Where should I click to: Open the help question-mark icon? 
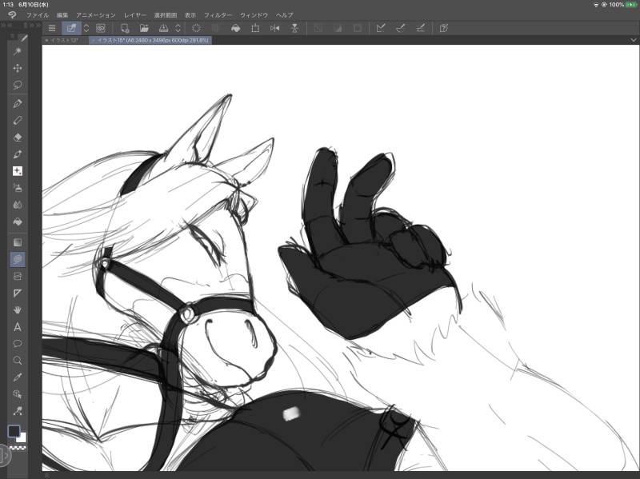(444, 28)
